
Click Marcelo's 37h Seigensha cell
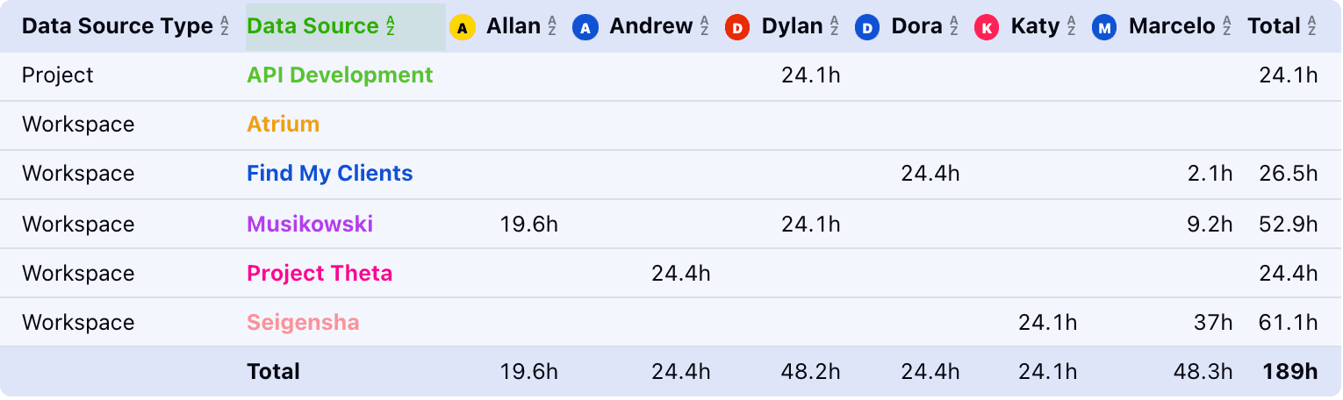pyautogui.click(x=1213, y=323)
